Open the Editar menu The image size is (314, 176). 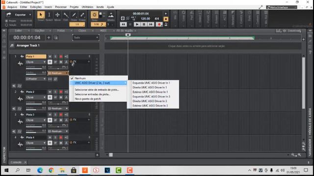[x=24, y=7]
